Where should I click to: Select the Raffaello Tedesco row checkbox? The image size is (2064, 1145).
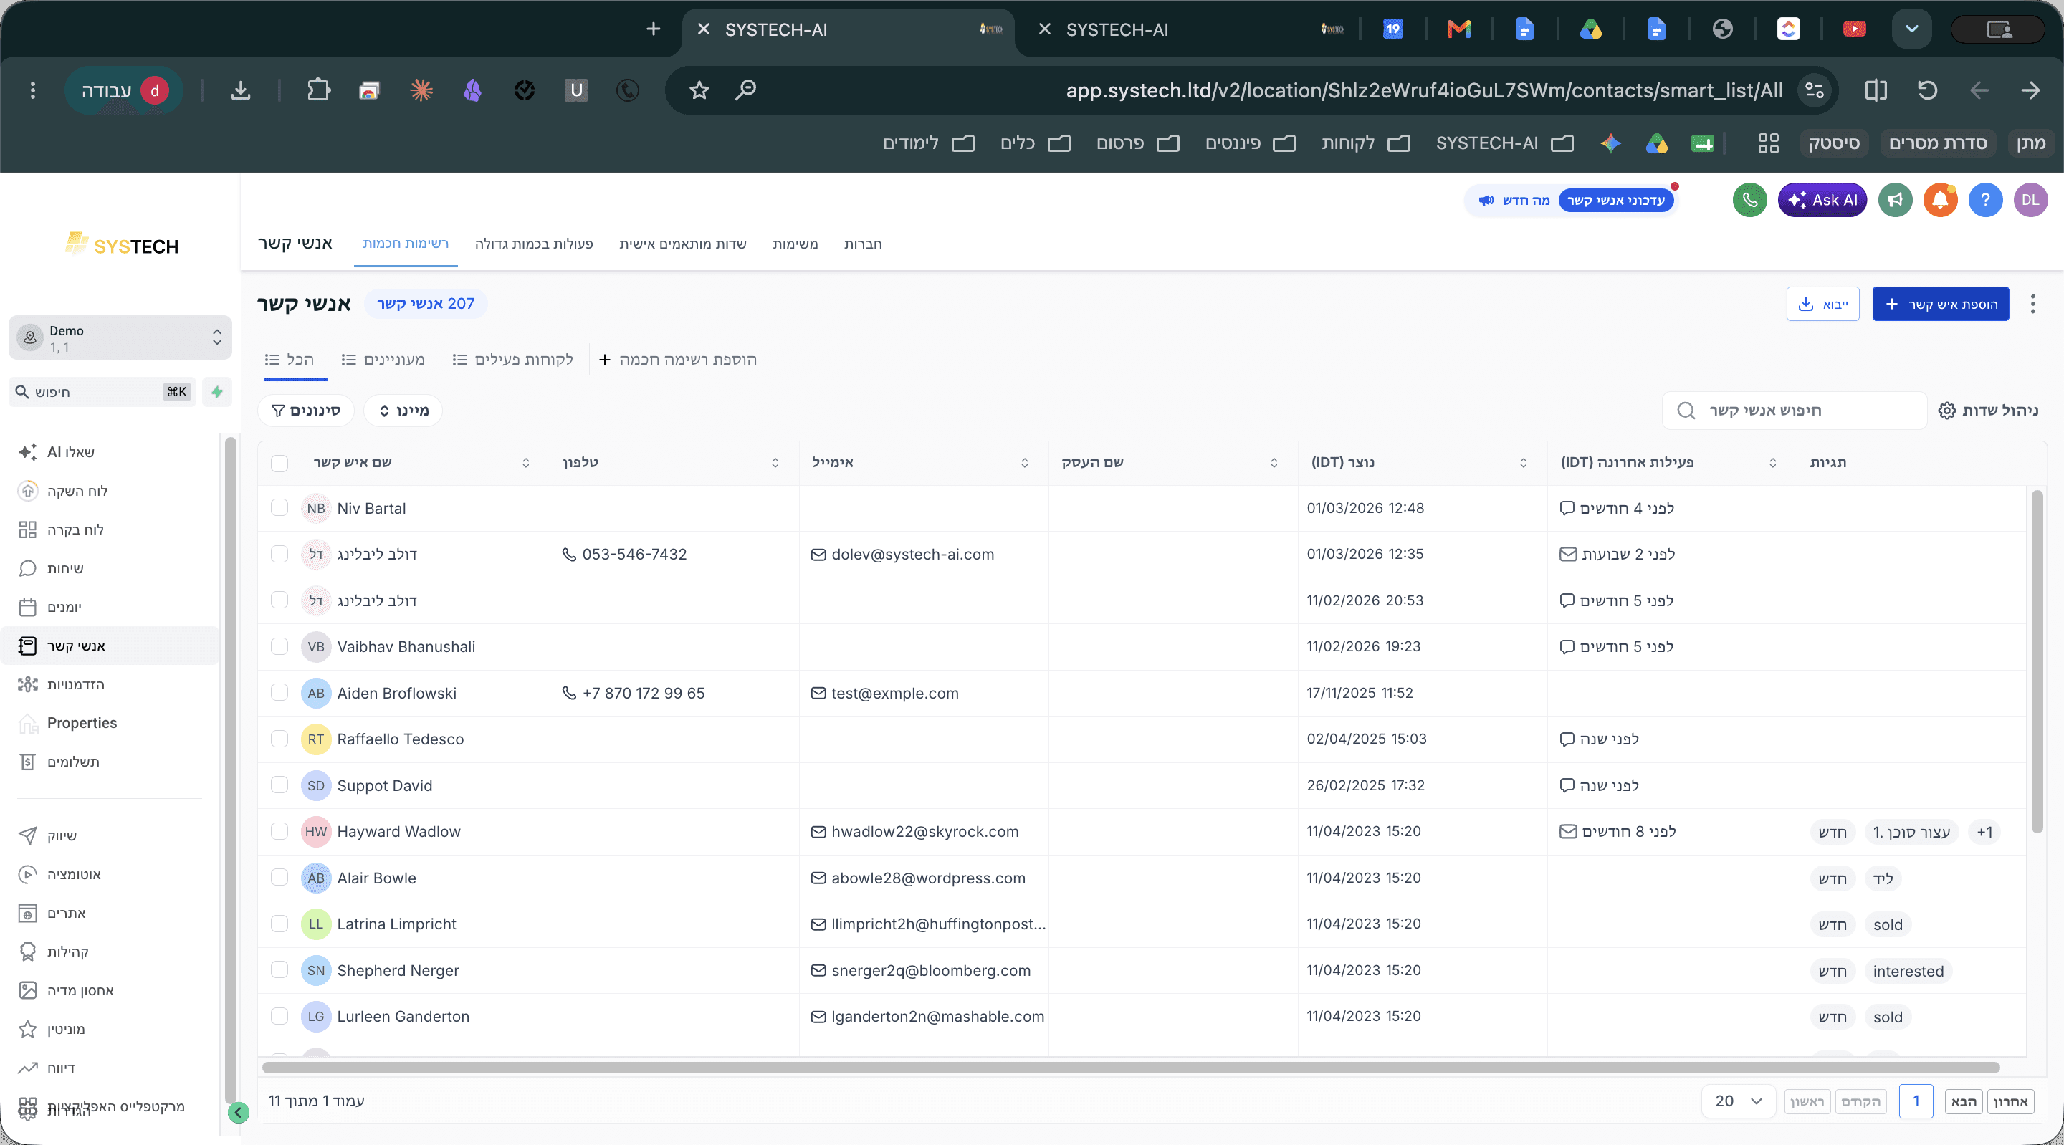click(279, 739)
